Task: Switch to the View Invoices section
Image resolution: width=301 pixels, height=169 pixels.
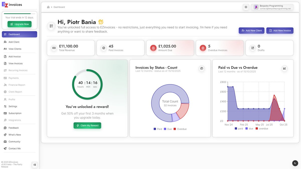Action: tap(16, 63)
